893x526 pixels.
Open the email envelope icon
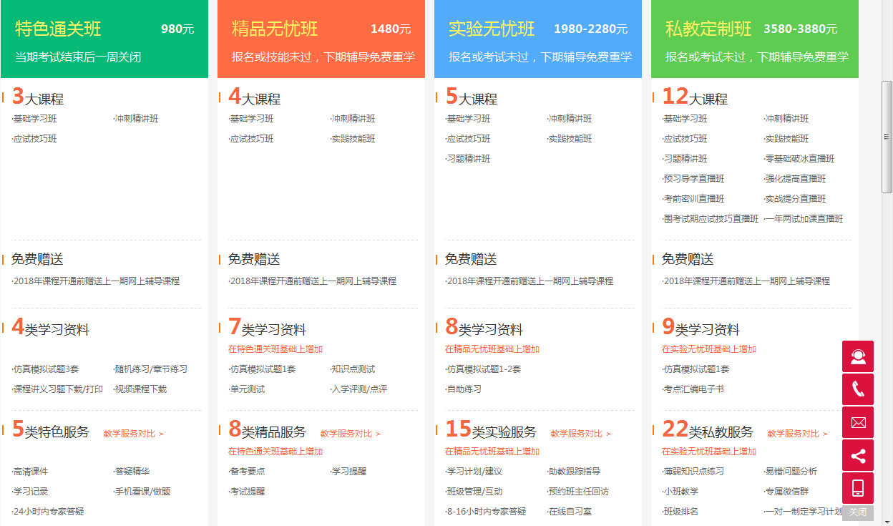[x=857, y=422]
